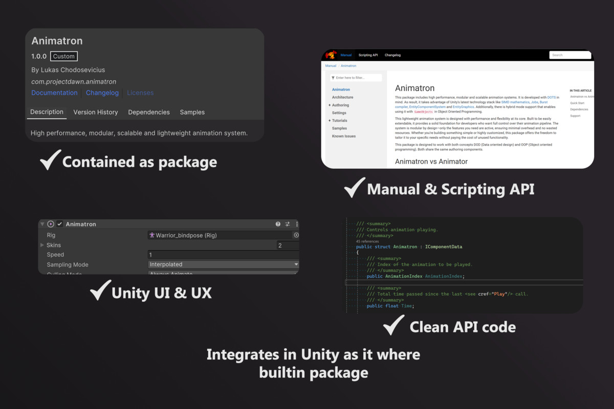Click the filter funnel icon in docs sidebar
Viewport: 614px width, 409px height.
(x=333, y=78)
